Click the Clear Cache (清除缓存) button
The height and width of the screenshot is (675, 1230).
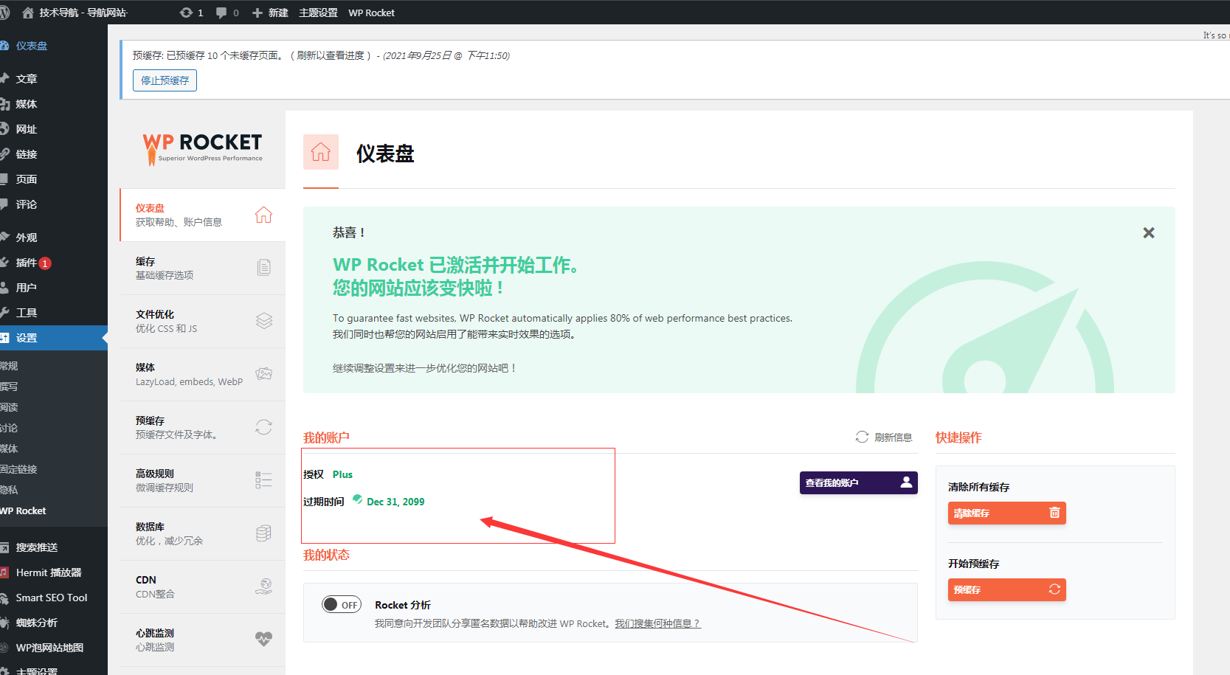(1006, 513)
